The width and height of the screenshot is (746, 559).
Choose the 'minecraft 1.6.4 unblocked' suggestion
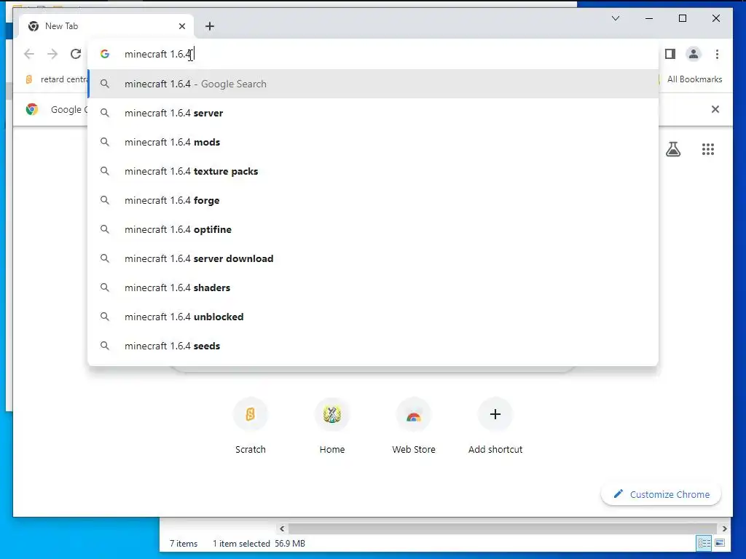click(x=374, y=317)
